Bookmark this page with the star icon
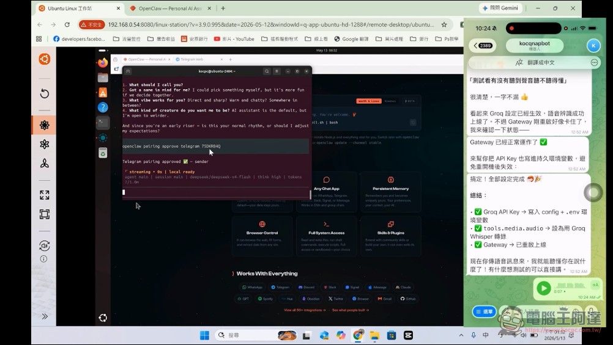The height and width of the screenshot is (345, 613). pyautogui.click(x=444, y=24)
